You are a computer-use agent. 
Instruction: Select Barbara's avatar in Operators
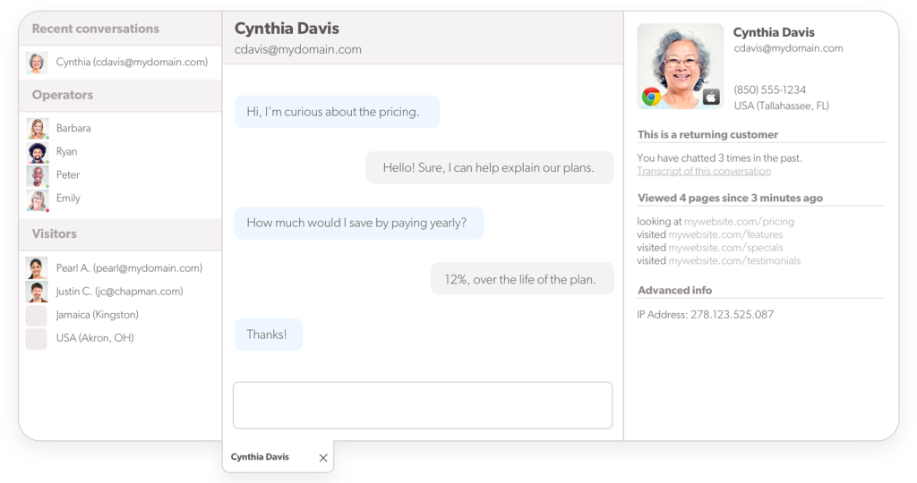[x=37, y=129]
